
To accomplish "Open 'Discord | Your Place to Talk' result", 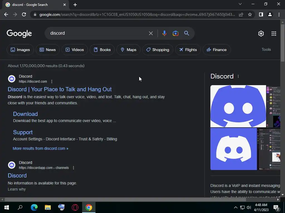I will (x=60, y=89).
